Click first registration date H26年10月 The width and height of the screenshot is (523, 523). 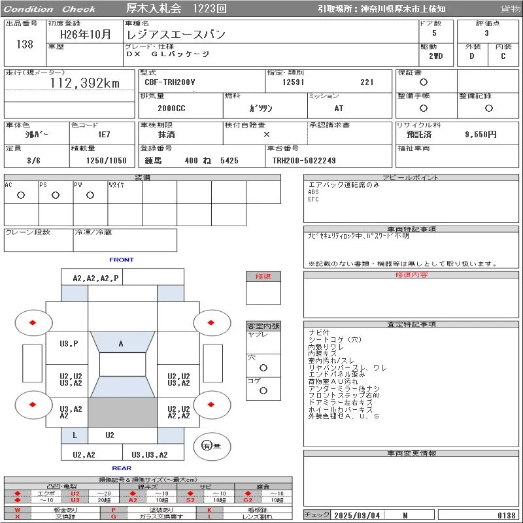(86, 34)
